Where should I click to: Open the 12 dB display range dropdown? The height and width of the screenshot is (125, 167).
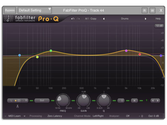159,26
